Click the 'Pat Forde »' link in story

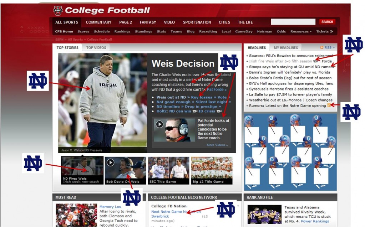pyautogui.click(x=217, y=89)
